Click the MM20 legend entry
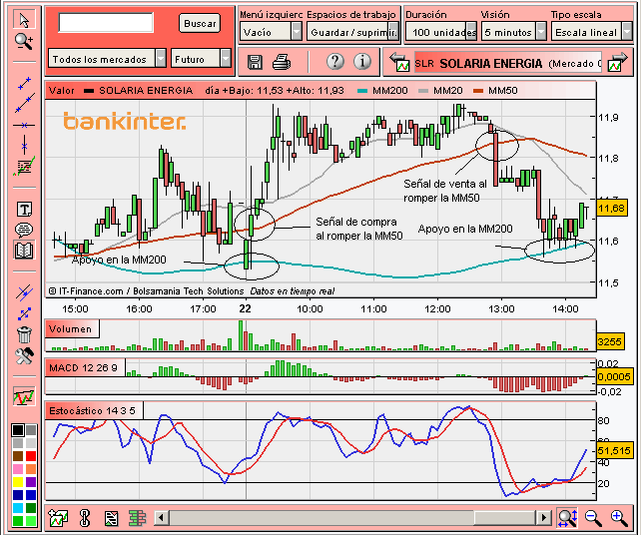This screenshot has height=538, width=641. point(440,91)
